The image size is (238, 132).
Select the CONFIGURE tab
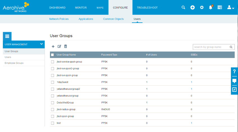[x=120, y=8]
